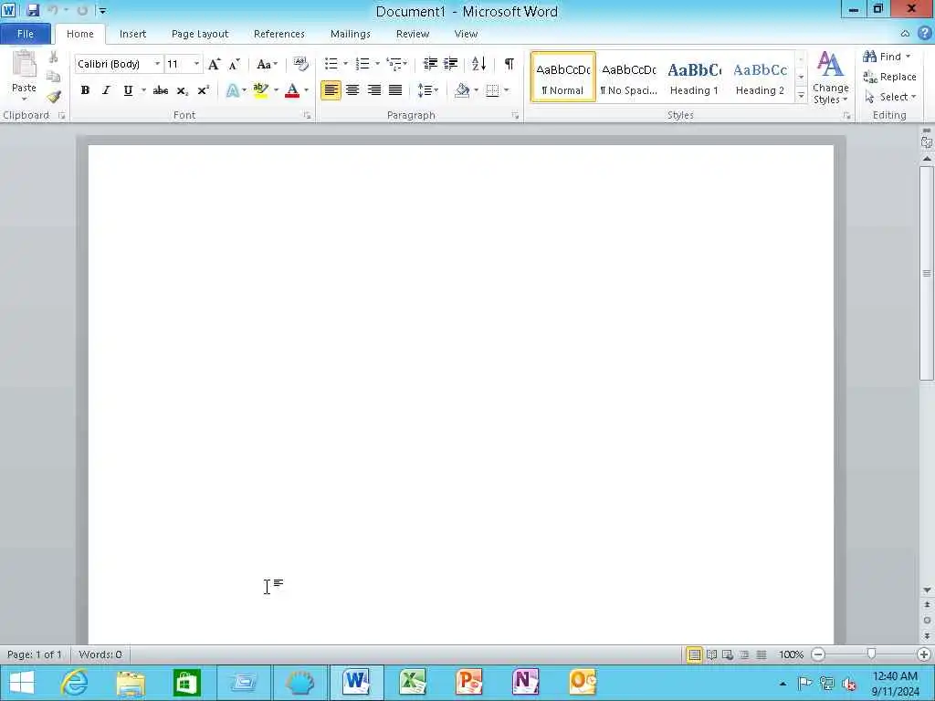This screenshot has width=935, height=701.
Task: Apply text highlight color marker
Action: tap(260, 90)
